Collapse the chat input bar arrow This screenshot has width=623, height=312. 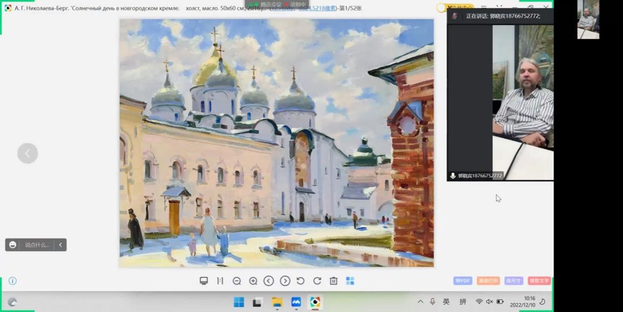point(60,245)
